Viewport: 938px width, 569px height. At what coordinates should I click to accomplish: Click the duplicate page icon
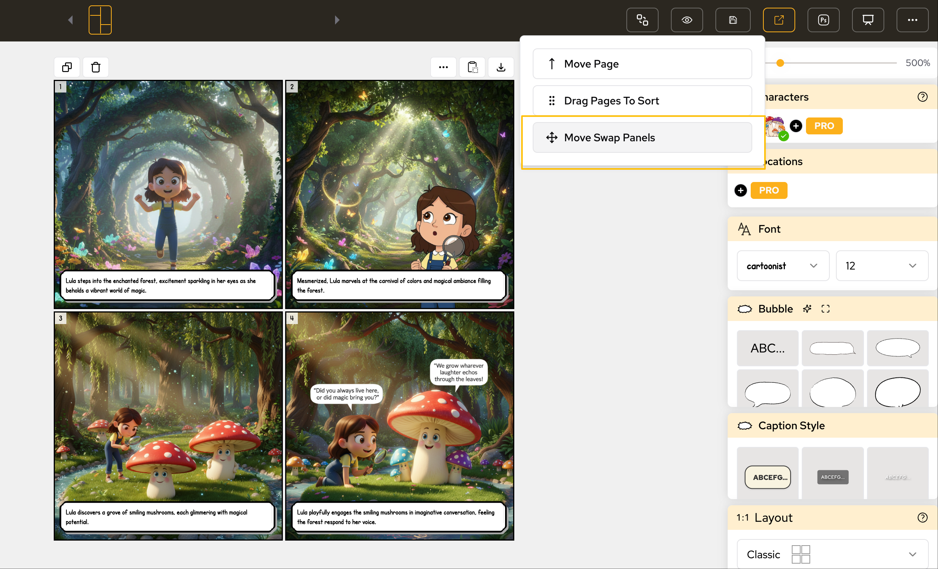67,67
